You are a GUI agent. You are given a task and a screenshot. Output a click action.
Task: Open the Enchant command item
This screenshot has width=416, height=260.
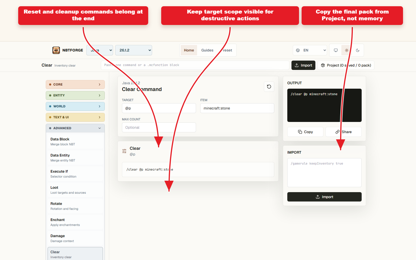(75, 222)
